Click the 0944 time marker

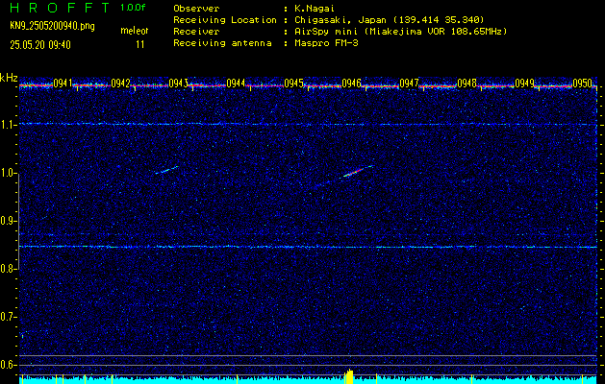[236, 83]
